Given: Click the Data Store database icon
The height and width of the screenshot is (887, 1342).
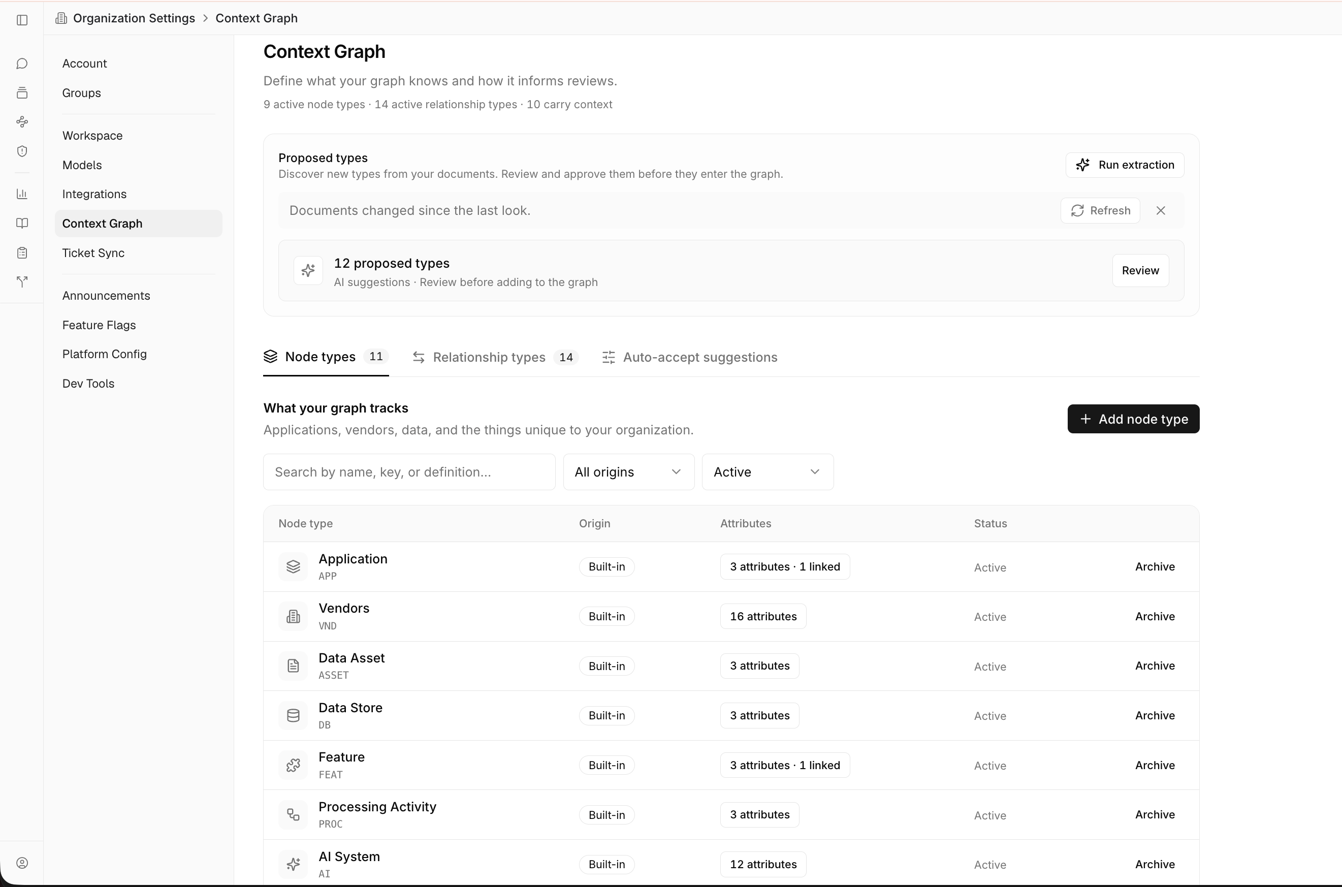Looking at the screenshot, I should point(293,716).
